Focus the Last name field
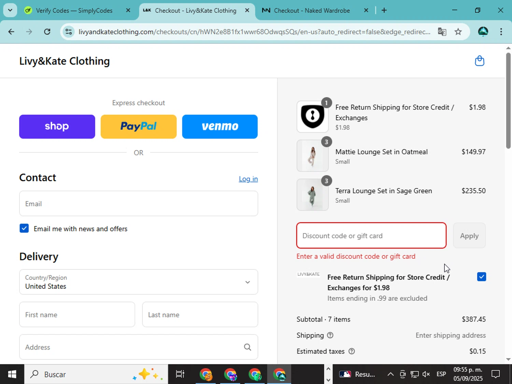512x384 pixels. 200,314
